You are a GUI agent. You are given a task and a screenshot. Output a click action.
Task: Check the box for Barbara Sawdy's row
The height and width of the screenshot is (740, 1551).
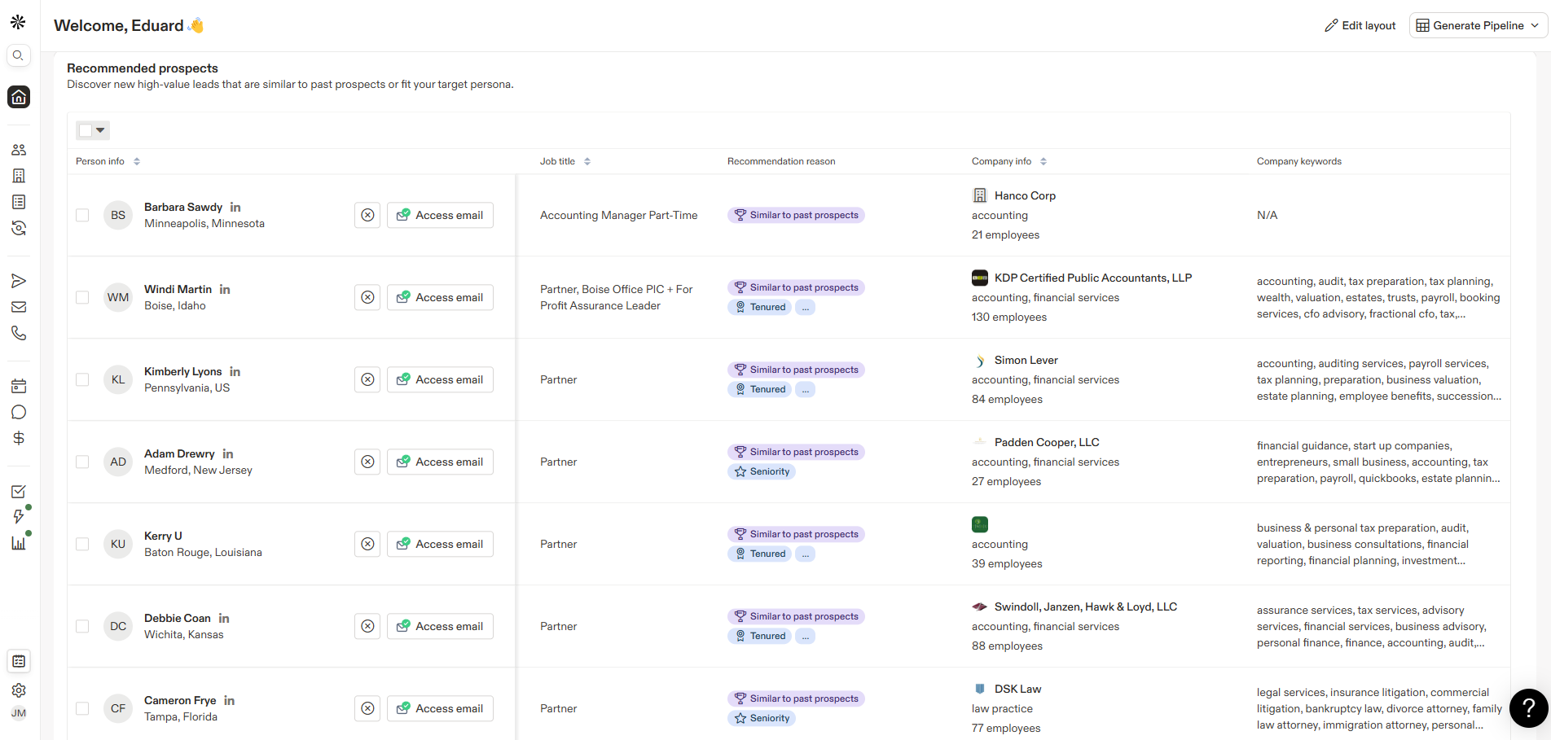82,215
